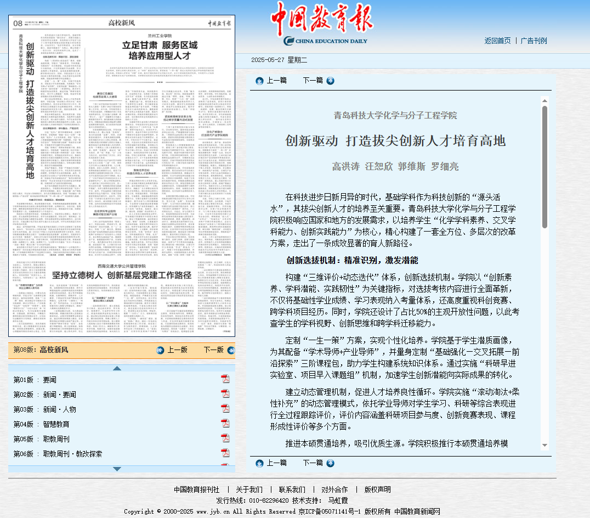Screen dimensions: 590x518
Task: Click the article vertical scrollbar thumb
Action: [x=544, y=167]
